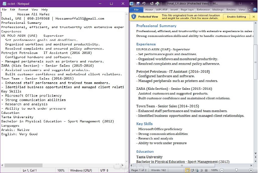Viewport: 258px width, 173px height.
Task: Open the Page Layout tab in Word
Action: (x=187, y=10)
